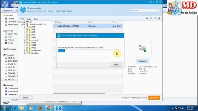Click the search magnifier icon
Image resolution: width=198 pixels, height=111 pixels.
coord(158,10)
